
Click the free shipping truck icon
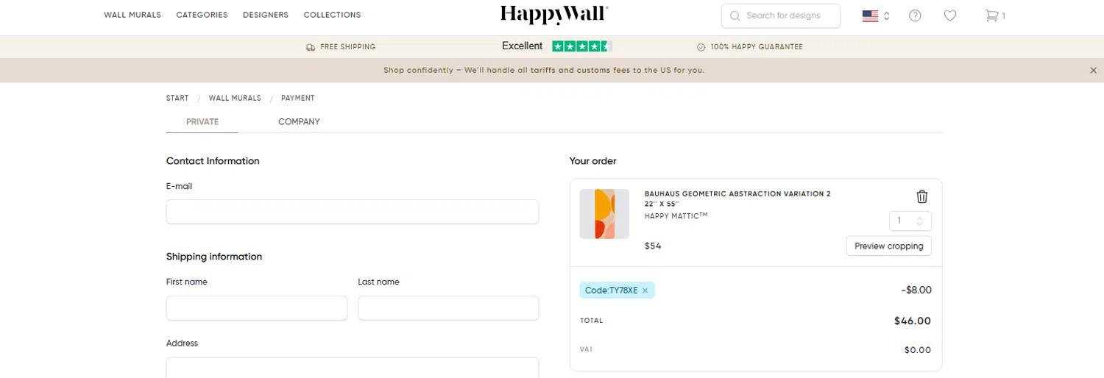311,47
